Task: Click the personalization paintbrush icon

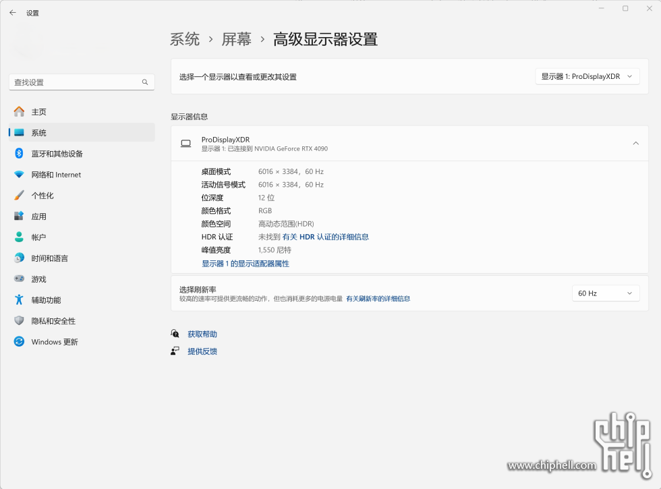Action: (x=19, y=196)
